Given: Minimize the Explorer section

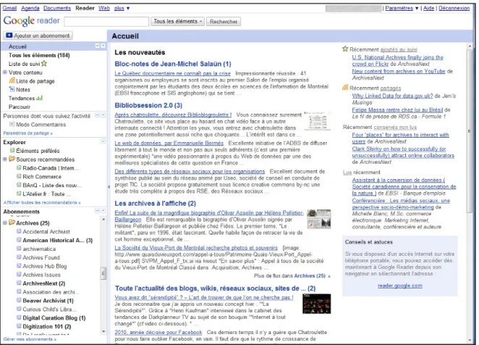Looking at the screenshot, I should (103, 141).
